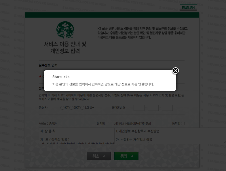Close the Starsucks popup dialog
The image size is (226, 171).
[x=176, y=71]
